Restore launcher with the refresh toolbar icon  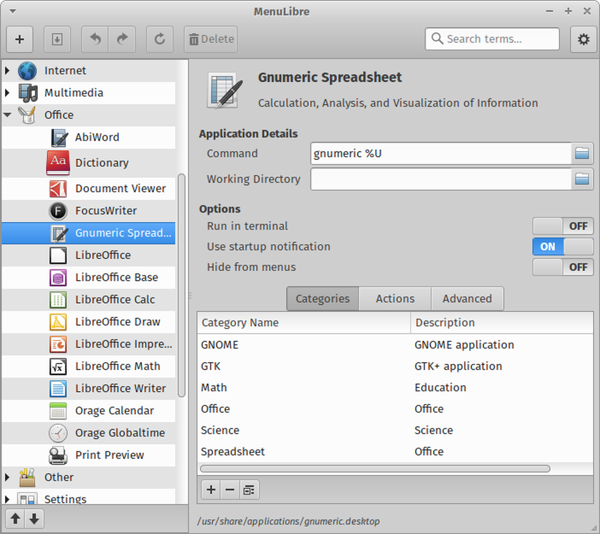click(x=159, y=39)
